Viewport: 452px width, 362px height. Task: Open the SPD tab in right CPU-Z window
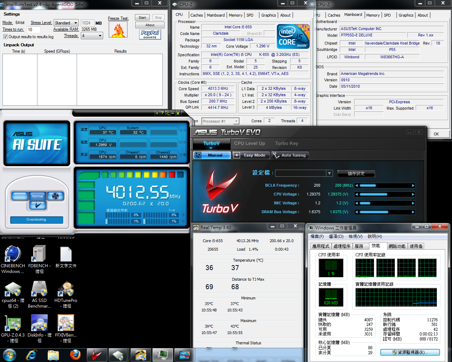(x=387, y=15)
